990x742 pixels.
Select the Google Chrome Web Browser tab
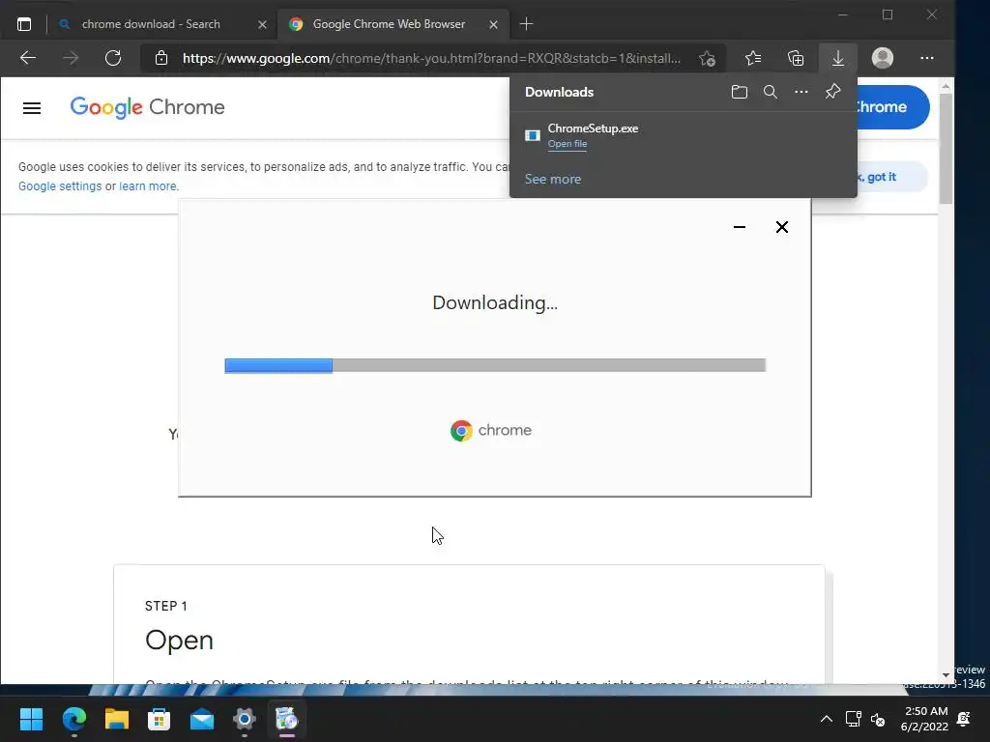tap(389, 24)
